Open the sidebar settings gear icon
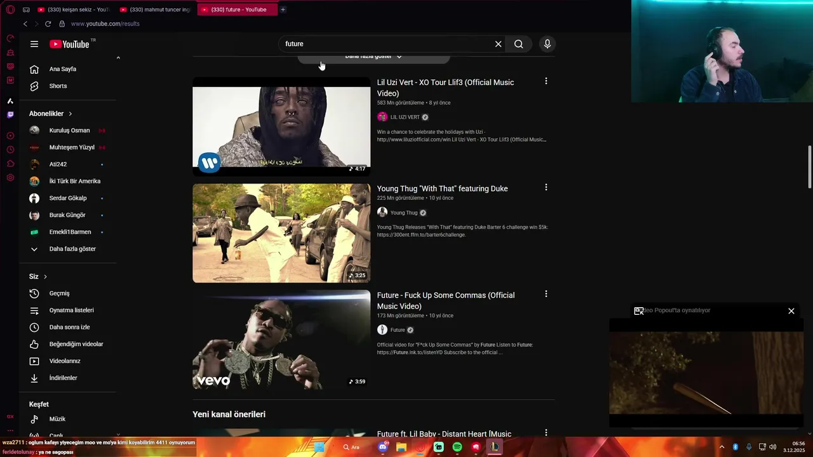813x457 pixels. point(10,178)
